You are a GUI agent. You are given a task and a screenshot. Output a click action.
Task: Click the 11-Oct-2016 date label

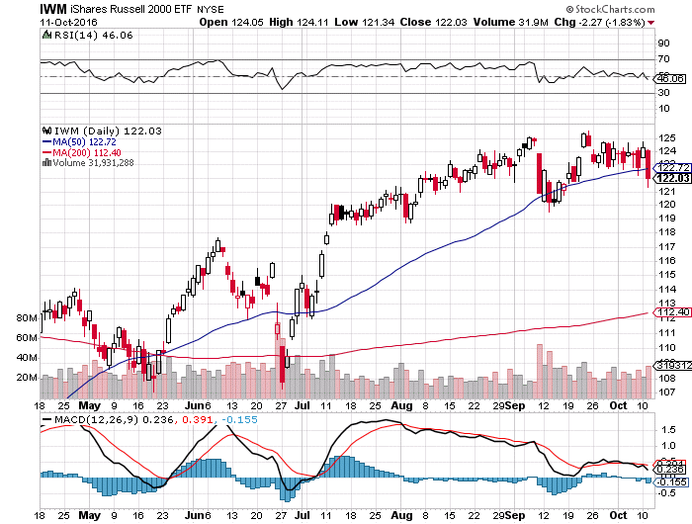pos(68,22)
